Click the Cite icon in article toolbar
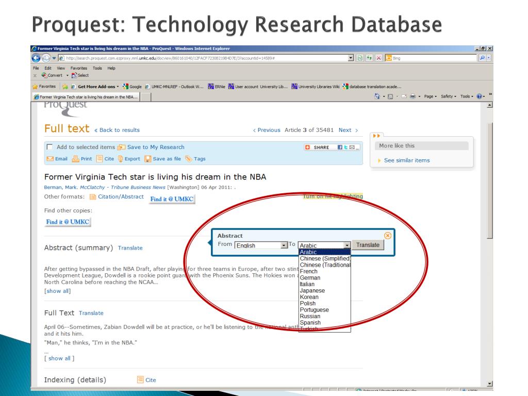Image resolution: width=528 pixels, height=396 pixels. (100, 159)
